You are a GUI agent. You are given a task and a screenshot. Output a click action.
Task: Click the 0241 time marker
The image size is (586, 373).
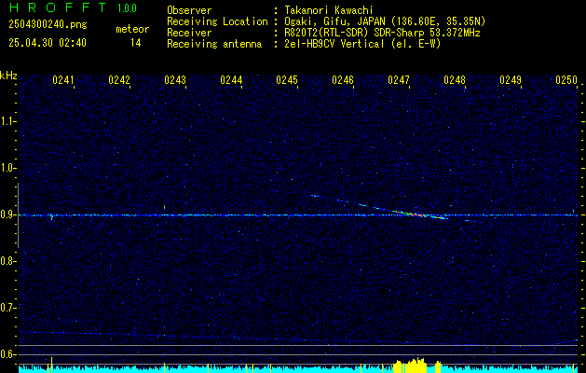click(63, 80)
